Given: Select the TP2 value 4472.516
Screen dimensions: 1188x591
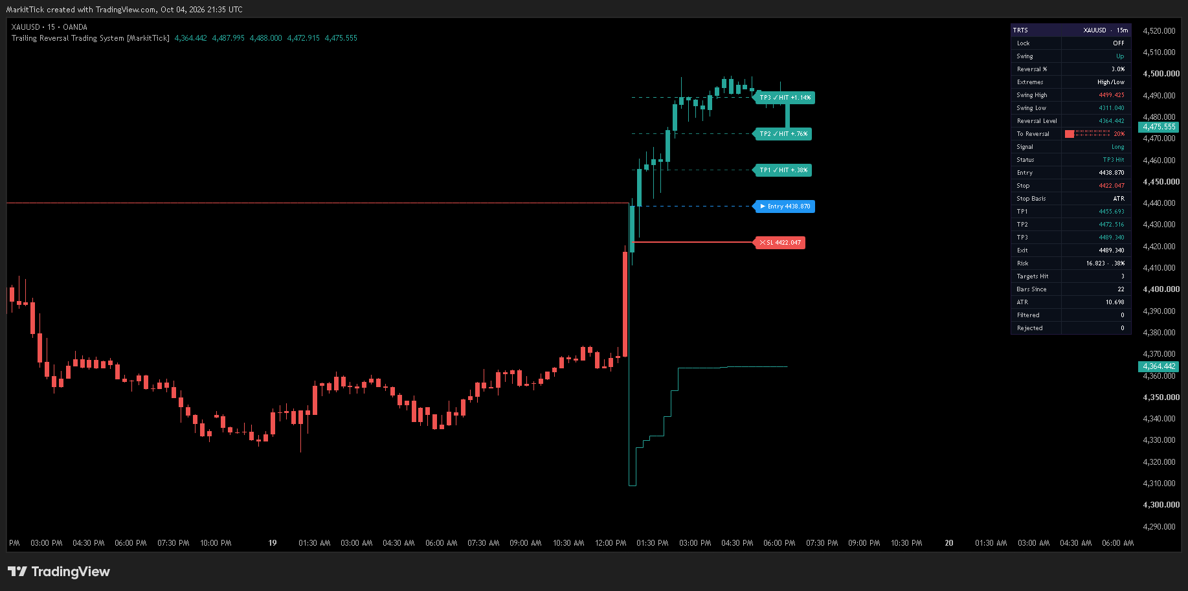Looking at the screenshot, I should (x=1112, y=225).
